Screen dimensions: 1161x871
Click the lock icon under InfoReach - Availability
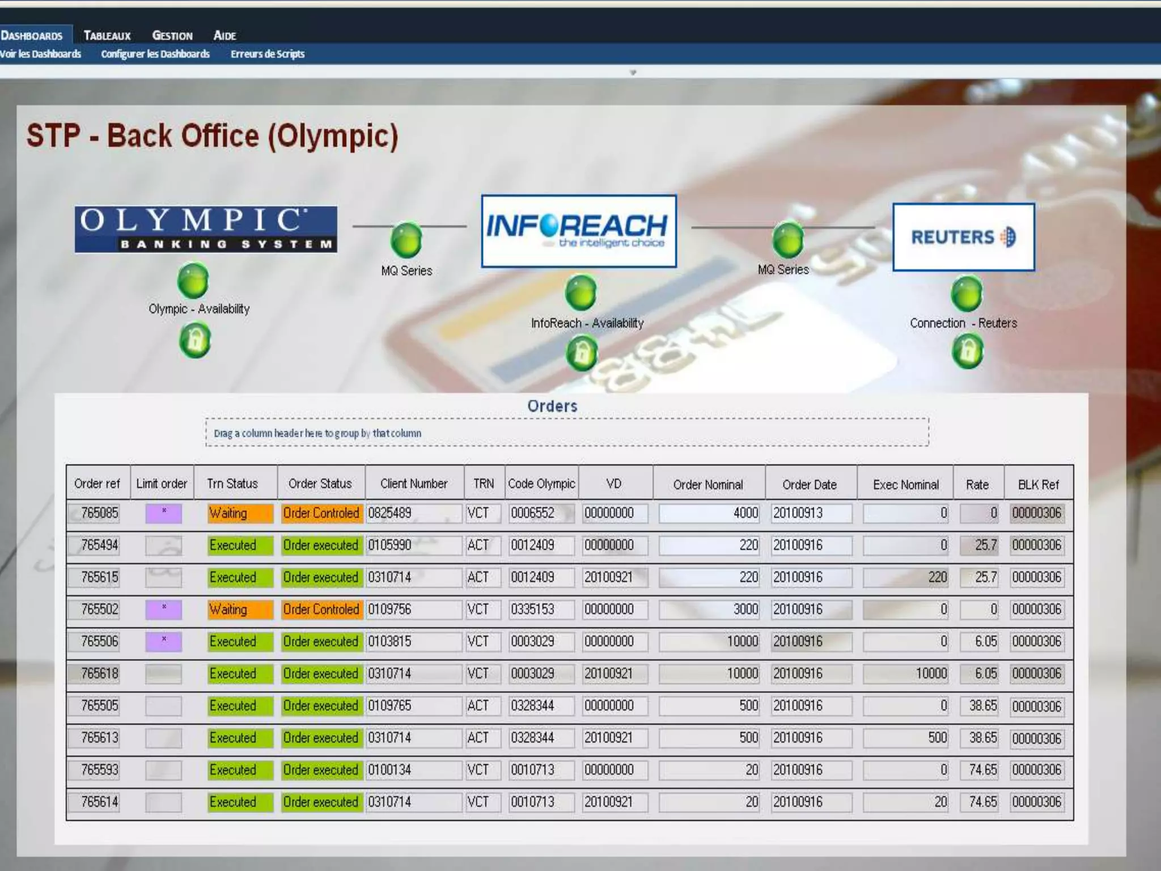click(582, 353)
